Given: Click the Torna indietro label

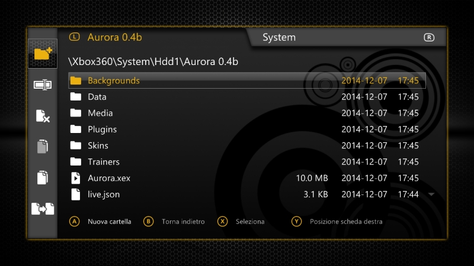Looking at the screenshot, I should pos(183,222).
